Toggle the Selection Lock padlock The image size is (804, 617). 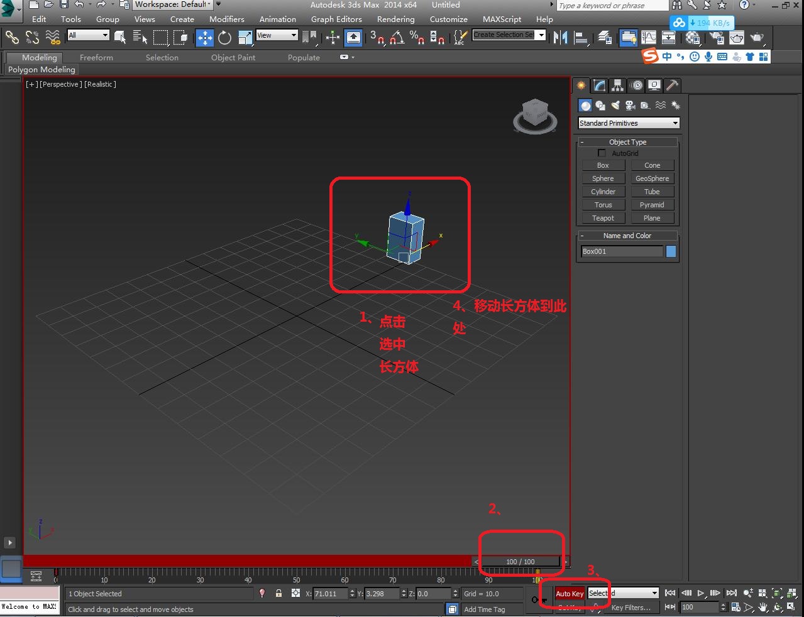point(278,593)
